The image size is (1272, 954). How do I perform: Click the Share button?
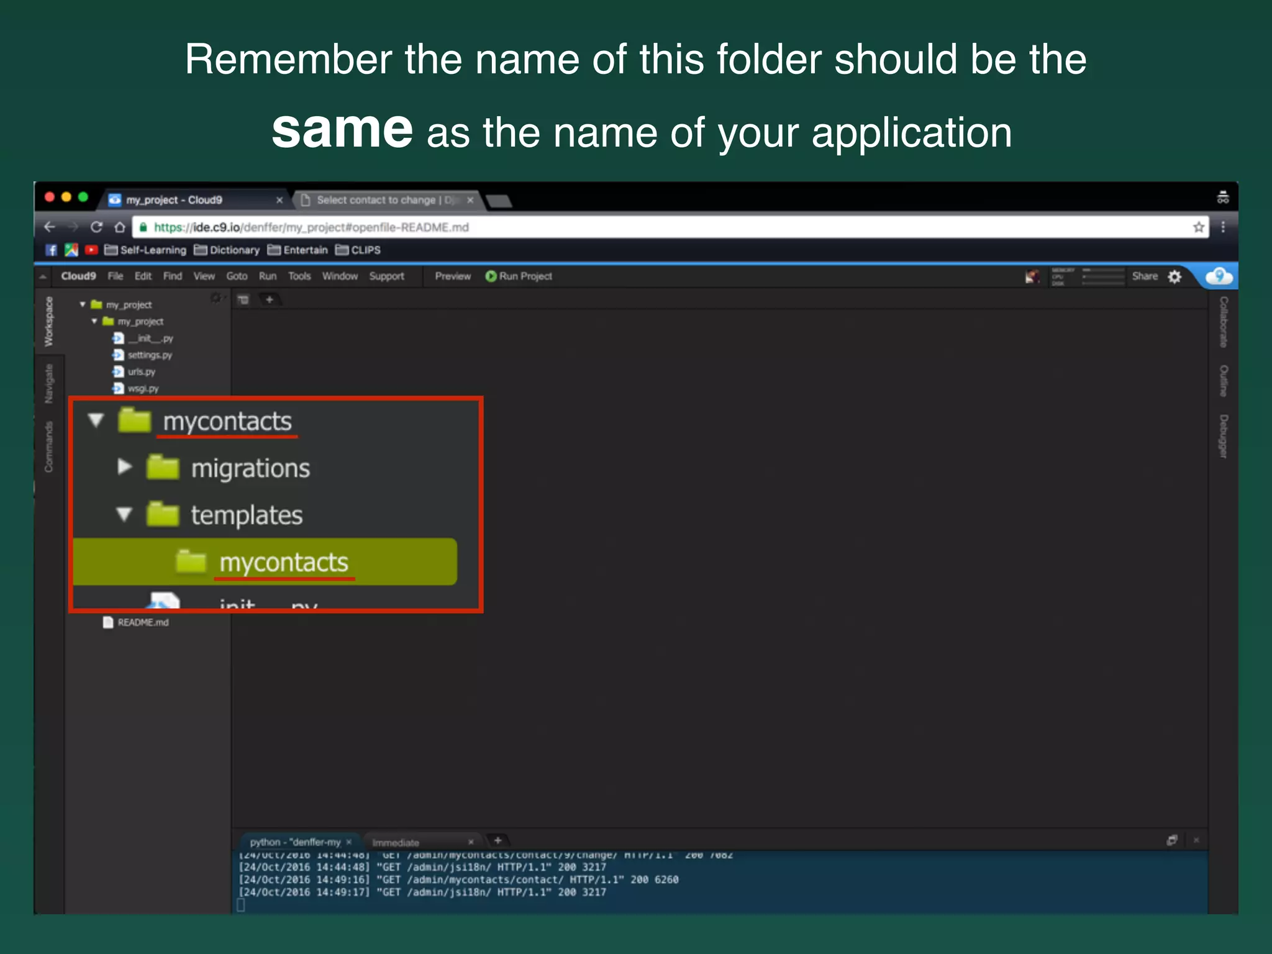[1144, 276]
